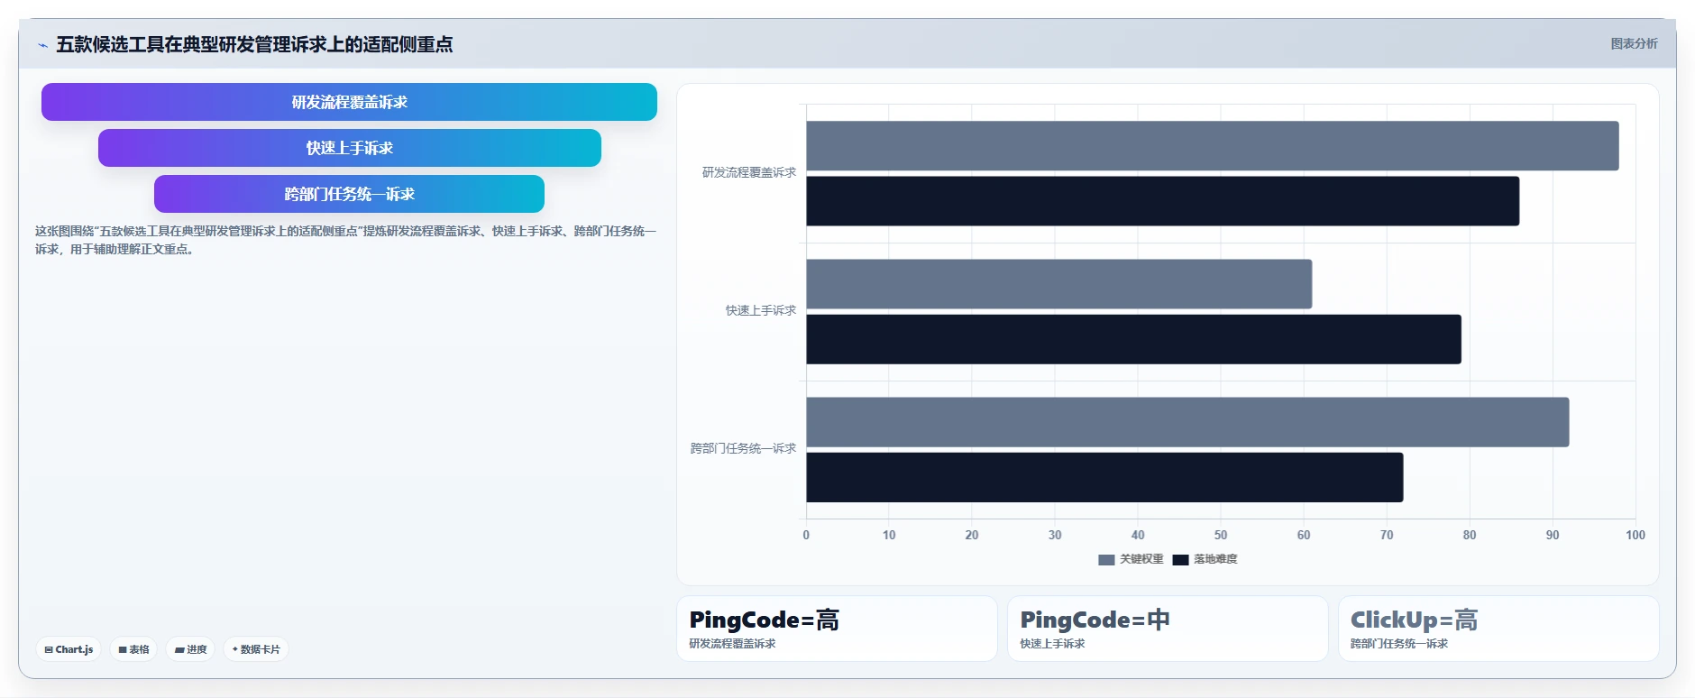Click the 落地难度 bar for 跨部门任务统一诉求
The width and height of the screenshot is (1695, 698).
[x=1104, y=477]
